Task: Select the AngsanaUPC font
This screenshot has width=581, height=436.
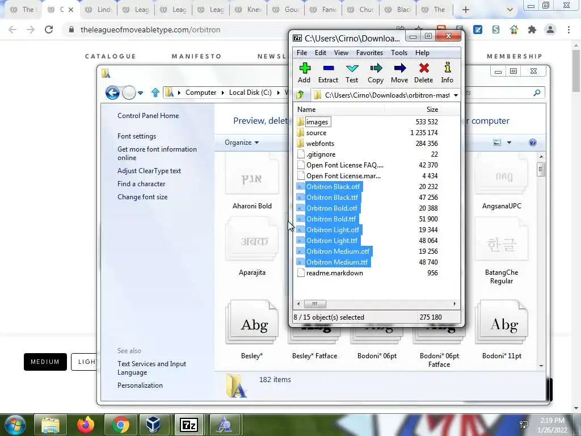Action: pos(502,183)
